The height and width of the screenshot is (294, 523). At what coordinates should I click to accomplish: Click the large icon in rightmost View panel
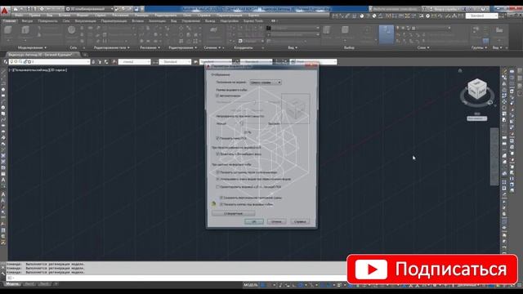pyautogui.click(x=499, y=30)
